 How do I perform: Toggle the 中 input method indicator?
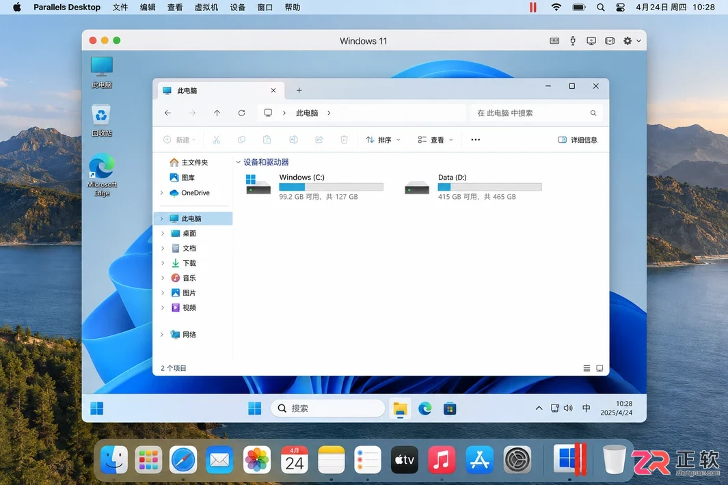point(587,408)
